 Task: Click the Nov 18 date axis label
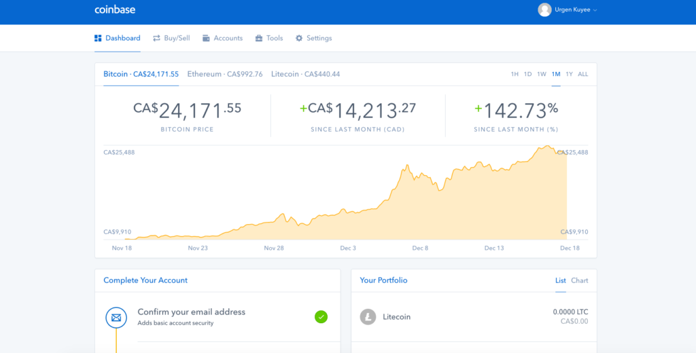pos(122,248)
